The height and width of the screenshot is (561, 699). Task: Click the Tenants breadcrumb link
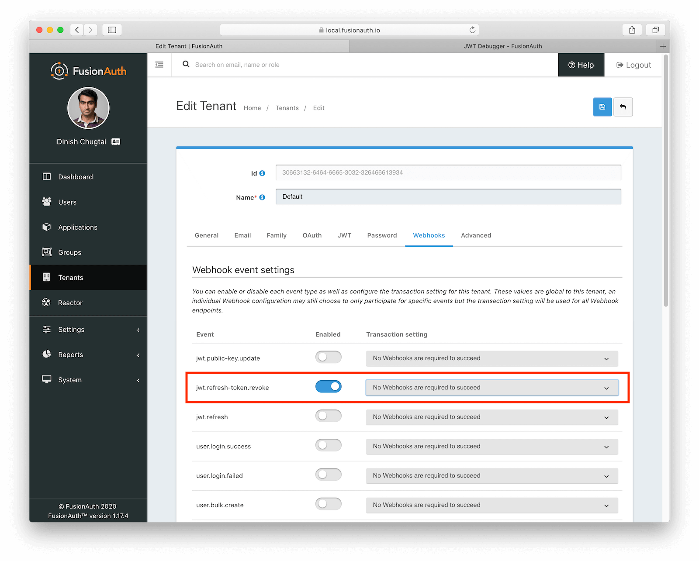(287, 108)
